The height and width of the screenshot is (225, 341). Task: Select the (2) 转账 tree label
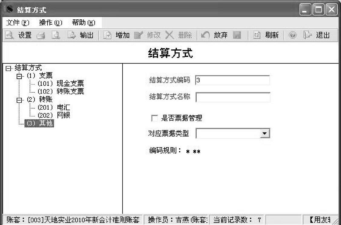(39, 99)
